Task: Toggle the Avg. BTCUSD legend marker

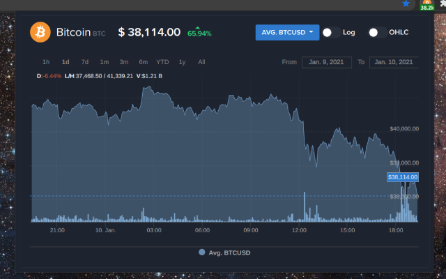Action: [201, 252]
